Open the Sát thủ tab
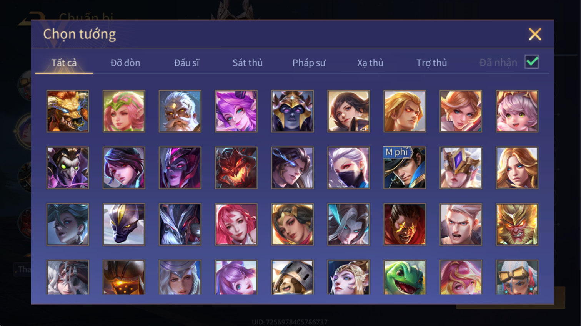Screen dimensions: 581x326 pos(247,63)
